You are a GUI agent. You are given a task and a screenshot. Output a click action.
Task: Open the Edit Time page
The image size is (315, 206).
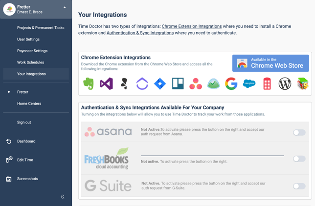pos(25,160)
